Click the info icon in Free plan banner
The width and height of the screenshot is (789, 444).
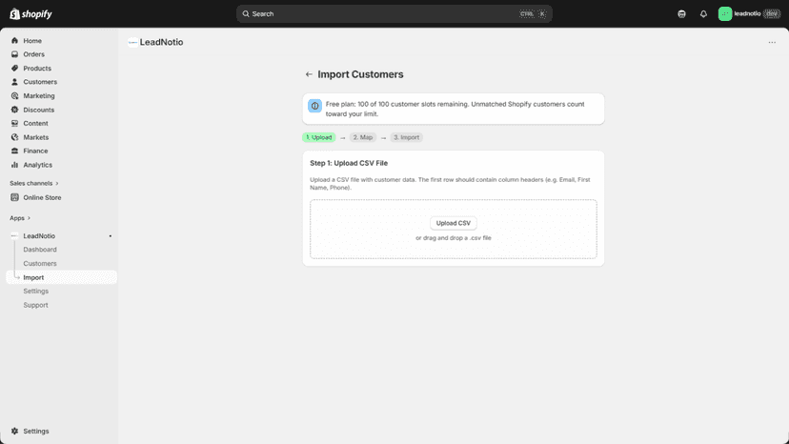tap(315, 106)
